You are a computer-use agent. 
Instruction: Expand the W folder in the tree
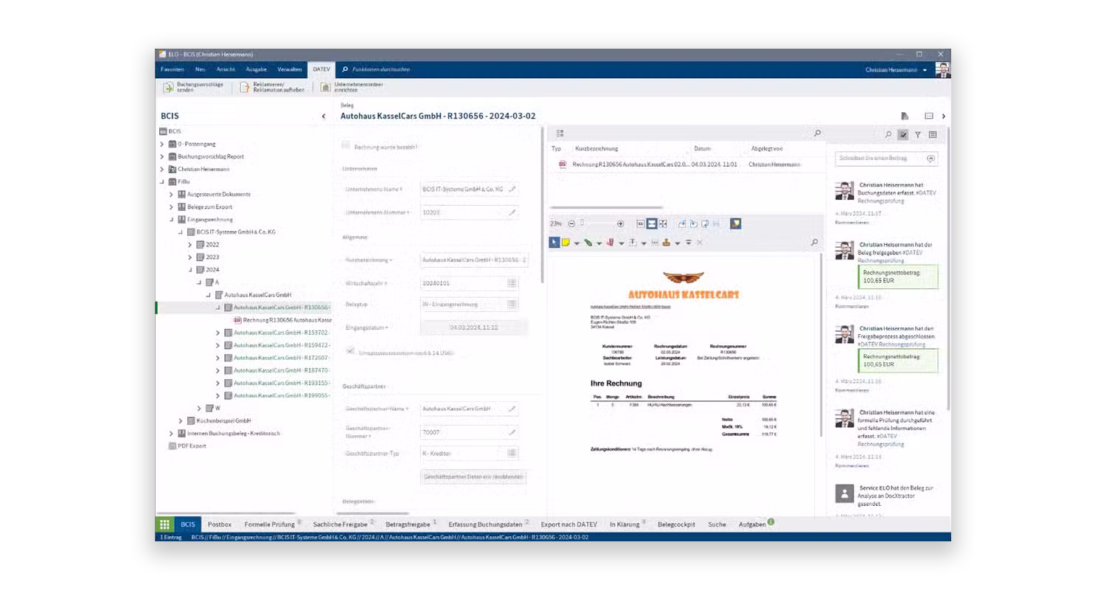point(199,408)
